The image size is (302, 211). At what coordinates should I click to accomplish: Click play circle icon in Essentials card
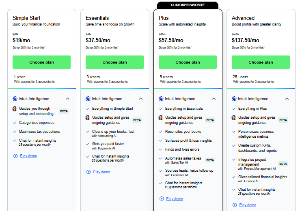pos(88,172)
